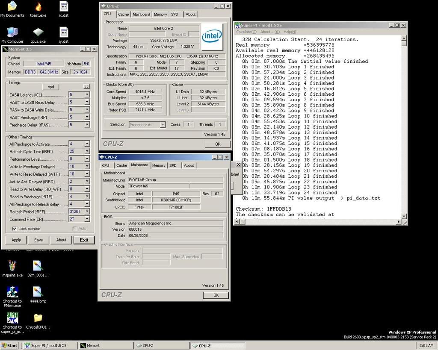This screenshot has height=350, width=438.
Task: Click the Apply button in MemSet
Action: tap(16, 240)
